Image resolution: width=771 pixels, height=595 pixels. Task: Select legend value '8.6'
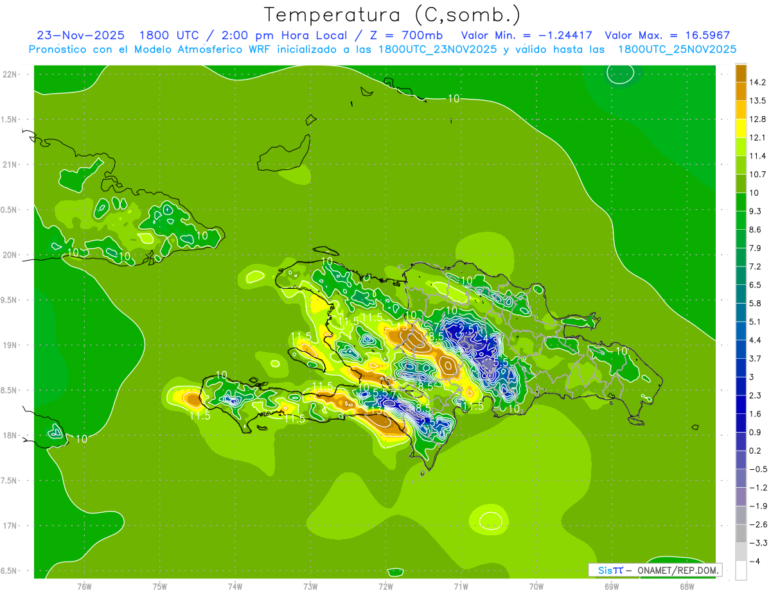coord(756,230)
